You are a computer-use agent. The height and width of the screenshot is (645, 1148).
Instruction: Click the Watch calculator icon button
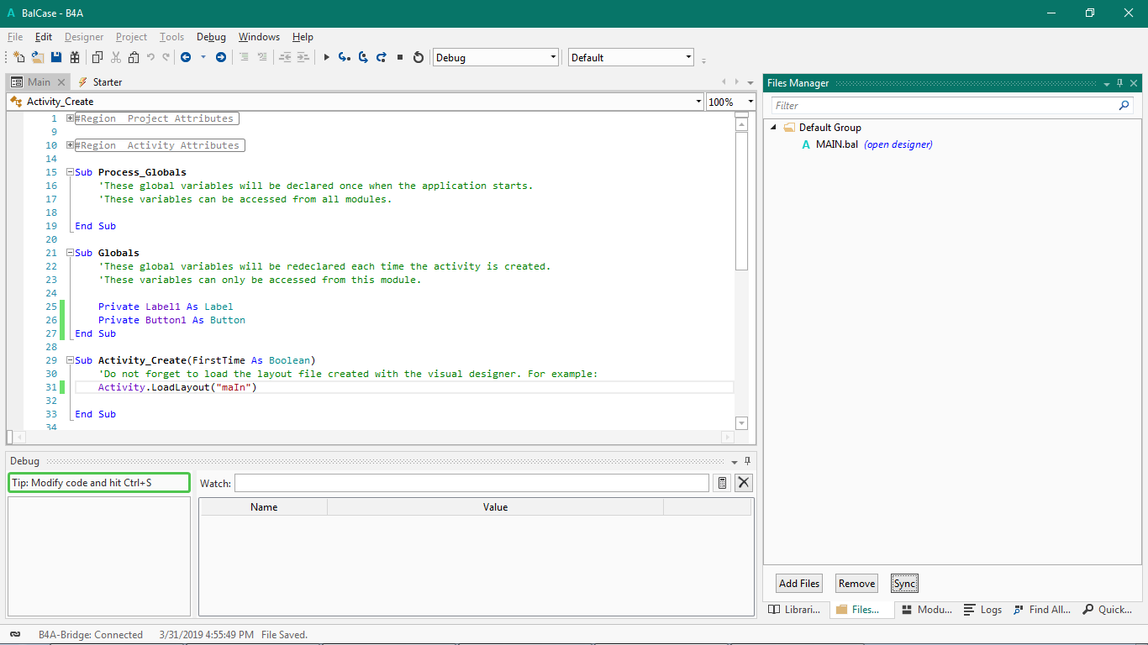[722, 483]
